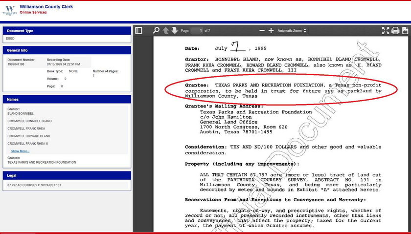Viewport: 411px width, 234px height.
Task: Click document number 1999047198
Action: pos(16,64)
